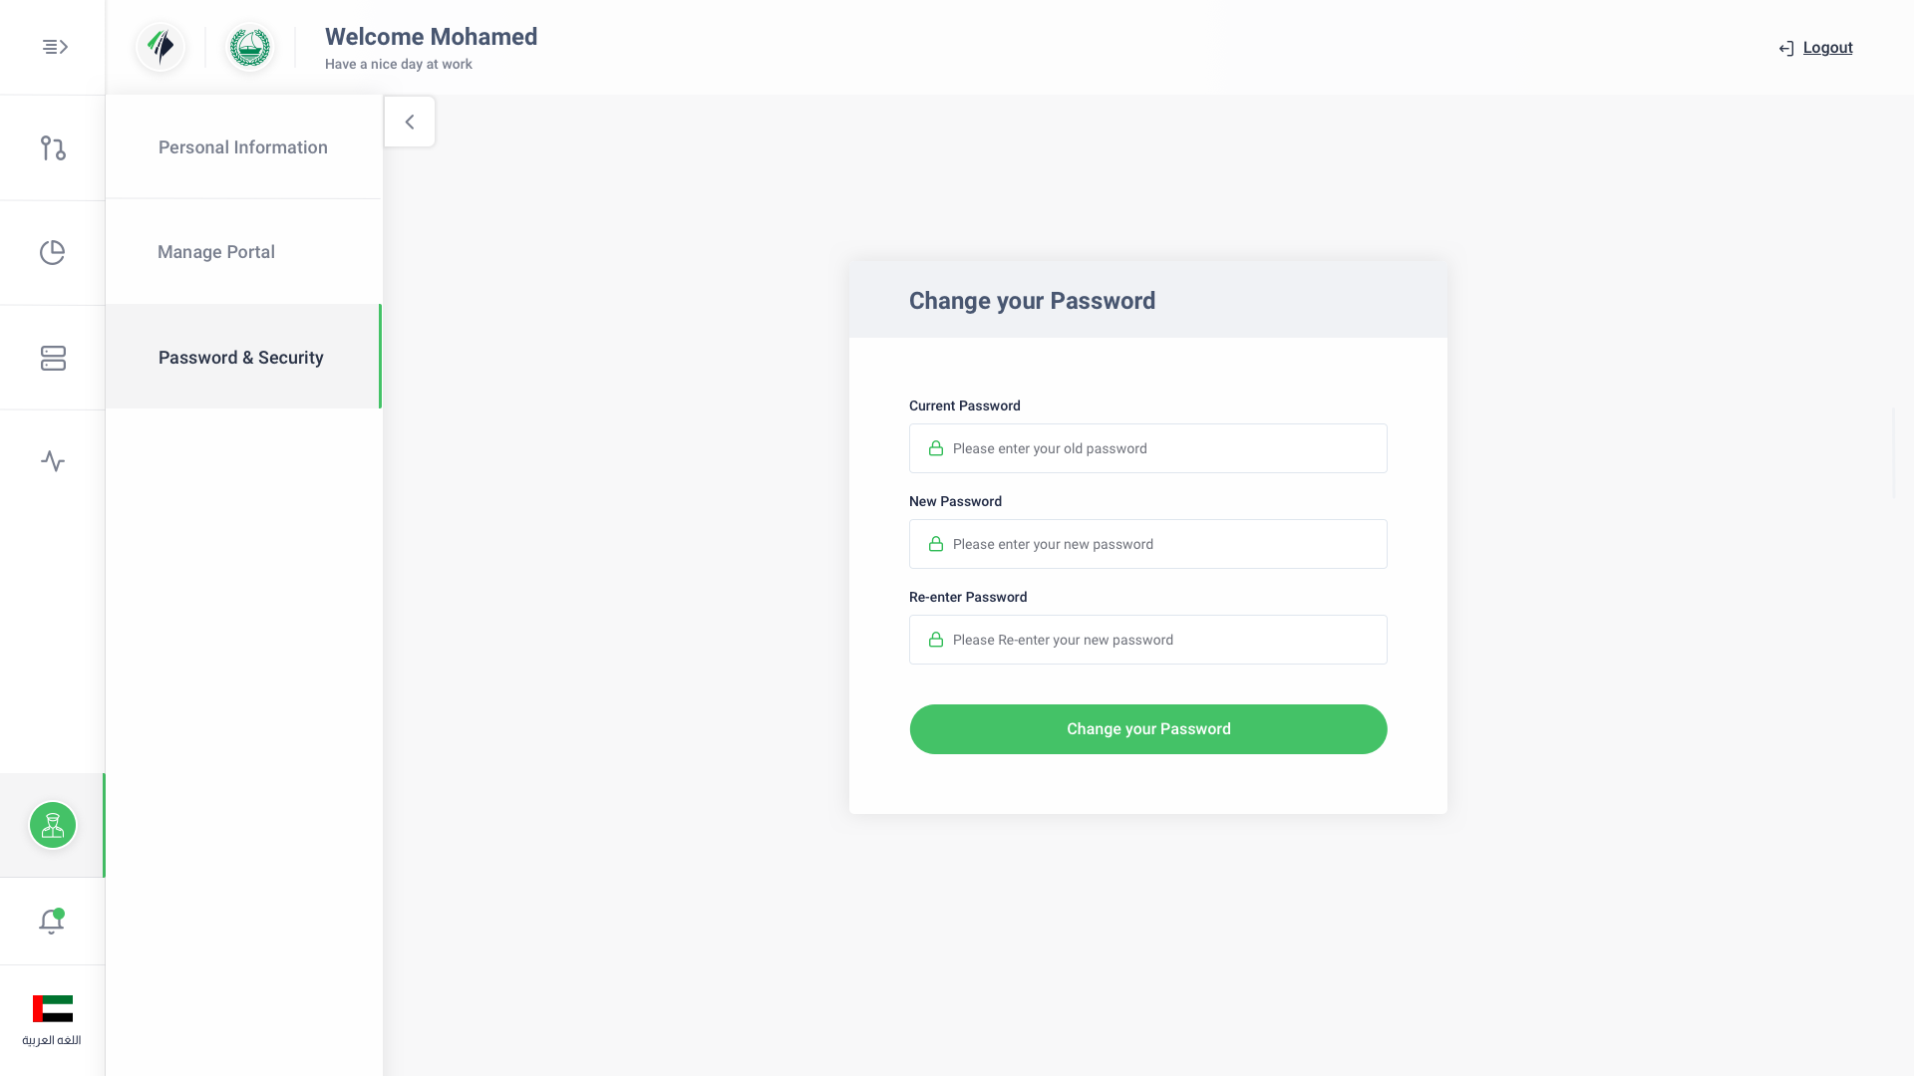Click the Logout link
The image size is (1914, 1076).
1827,48
